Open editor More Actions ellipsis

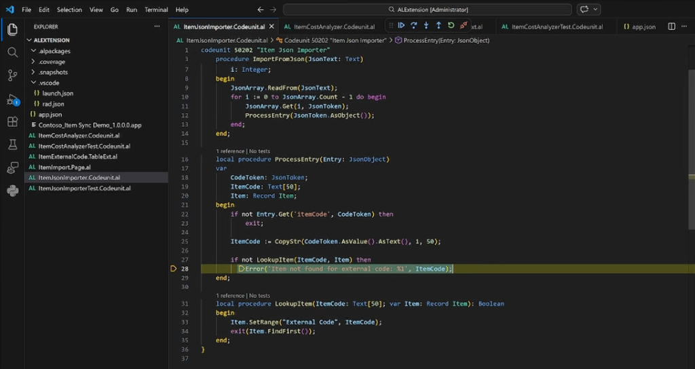pos(684,26)
